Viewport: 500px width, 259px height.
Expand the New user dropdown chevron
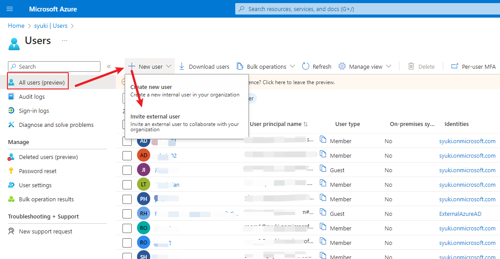(169, 67)
